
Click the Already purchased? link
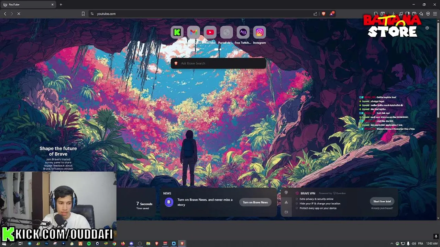click(382, 208)
